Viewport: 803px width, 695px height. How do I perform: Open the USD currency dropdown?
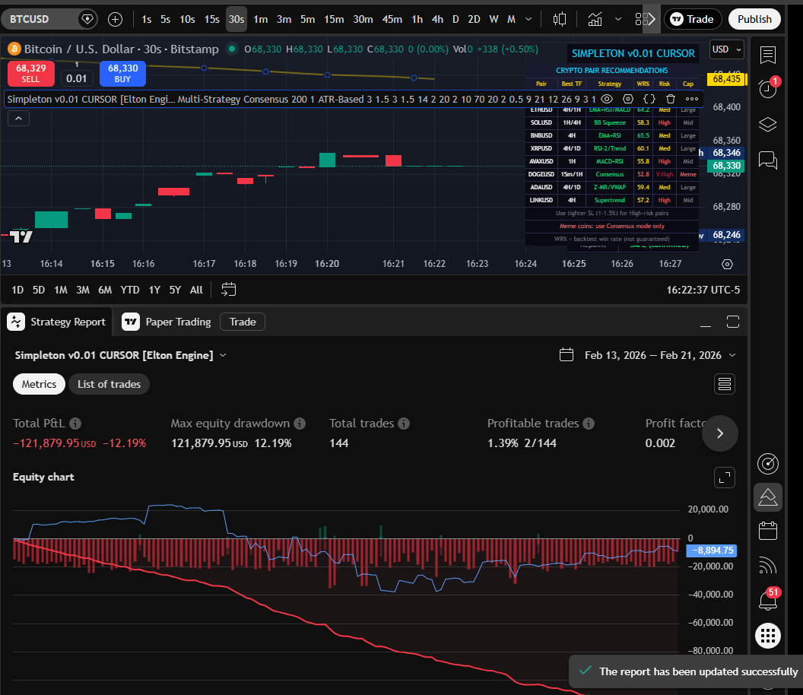pos(725,48)
